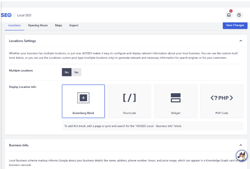Open the notifications inbox icon

(229, 15)
